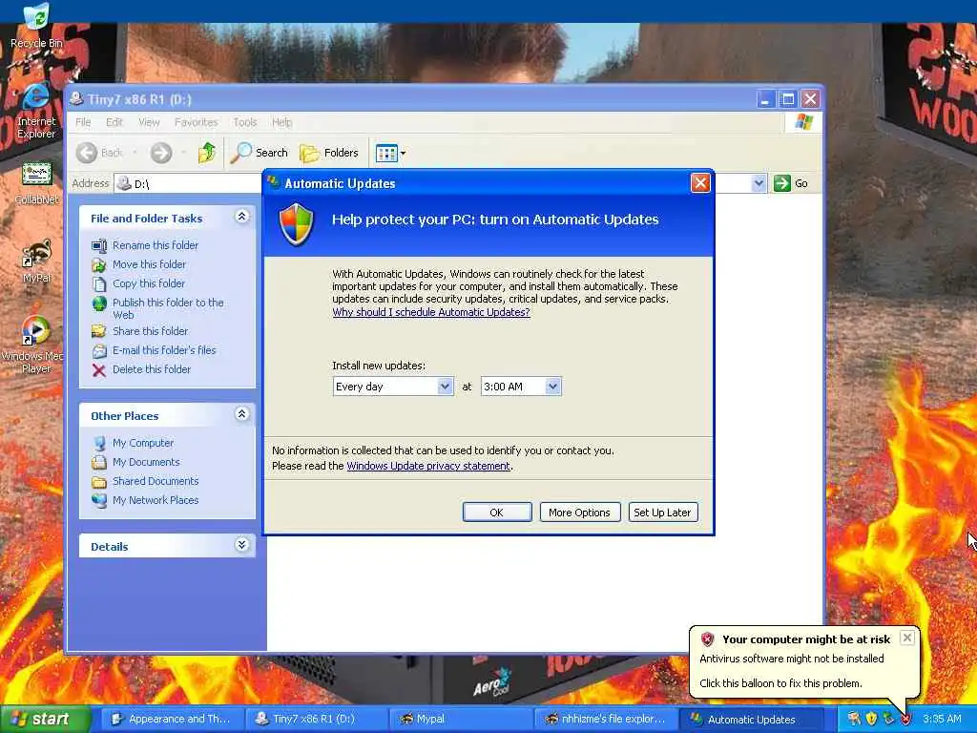977x733 pixels.
Task: Click the Back button in Explorer toolbar
Action: pyautogui.click(x=99, y=153)
